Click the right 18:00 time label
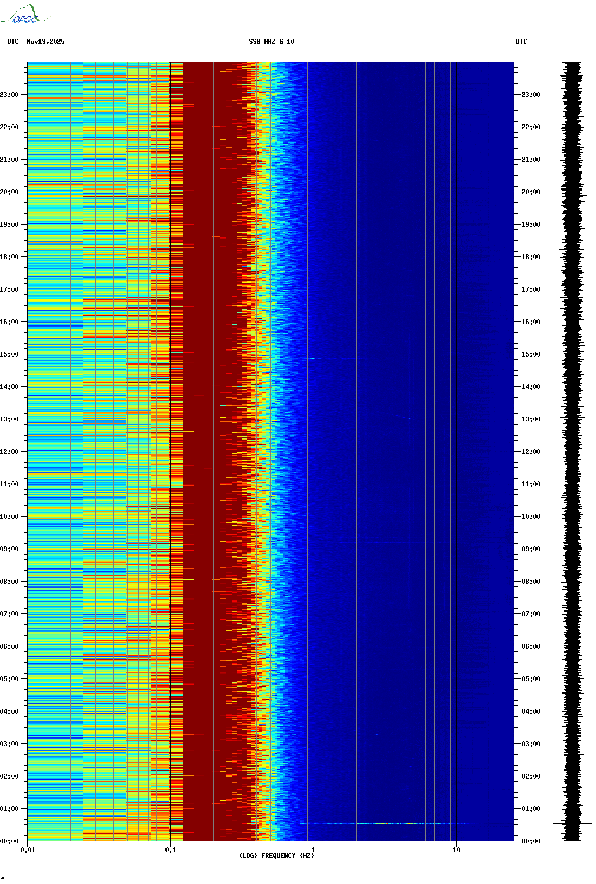Image resolution: width=596 pixels, height=884 pixels. pyautogui.click(x=531, y=257)
